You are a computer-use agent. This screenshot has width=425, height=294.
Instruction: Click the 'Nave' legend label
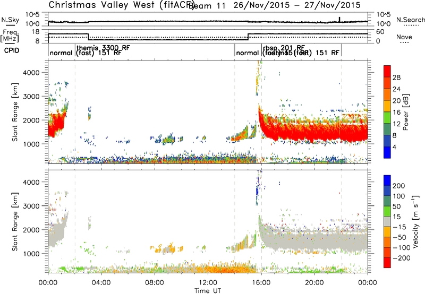404,37
